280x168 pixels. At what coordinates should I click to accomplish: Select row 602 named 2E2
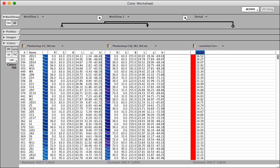[148, 149]
